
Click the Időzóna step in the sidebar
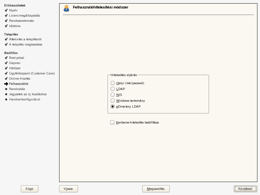pos(15,26)
